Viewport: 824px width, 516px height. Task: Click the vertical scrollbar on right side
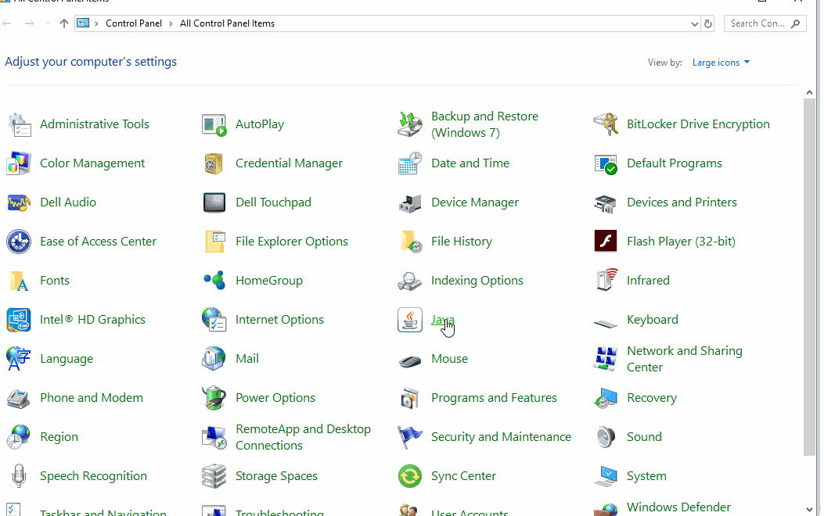pyautogui.click(x=809, y=274)
